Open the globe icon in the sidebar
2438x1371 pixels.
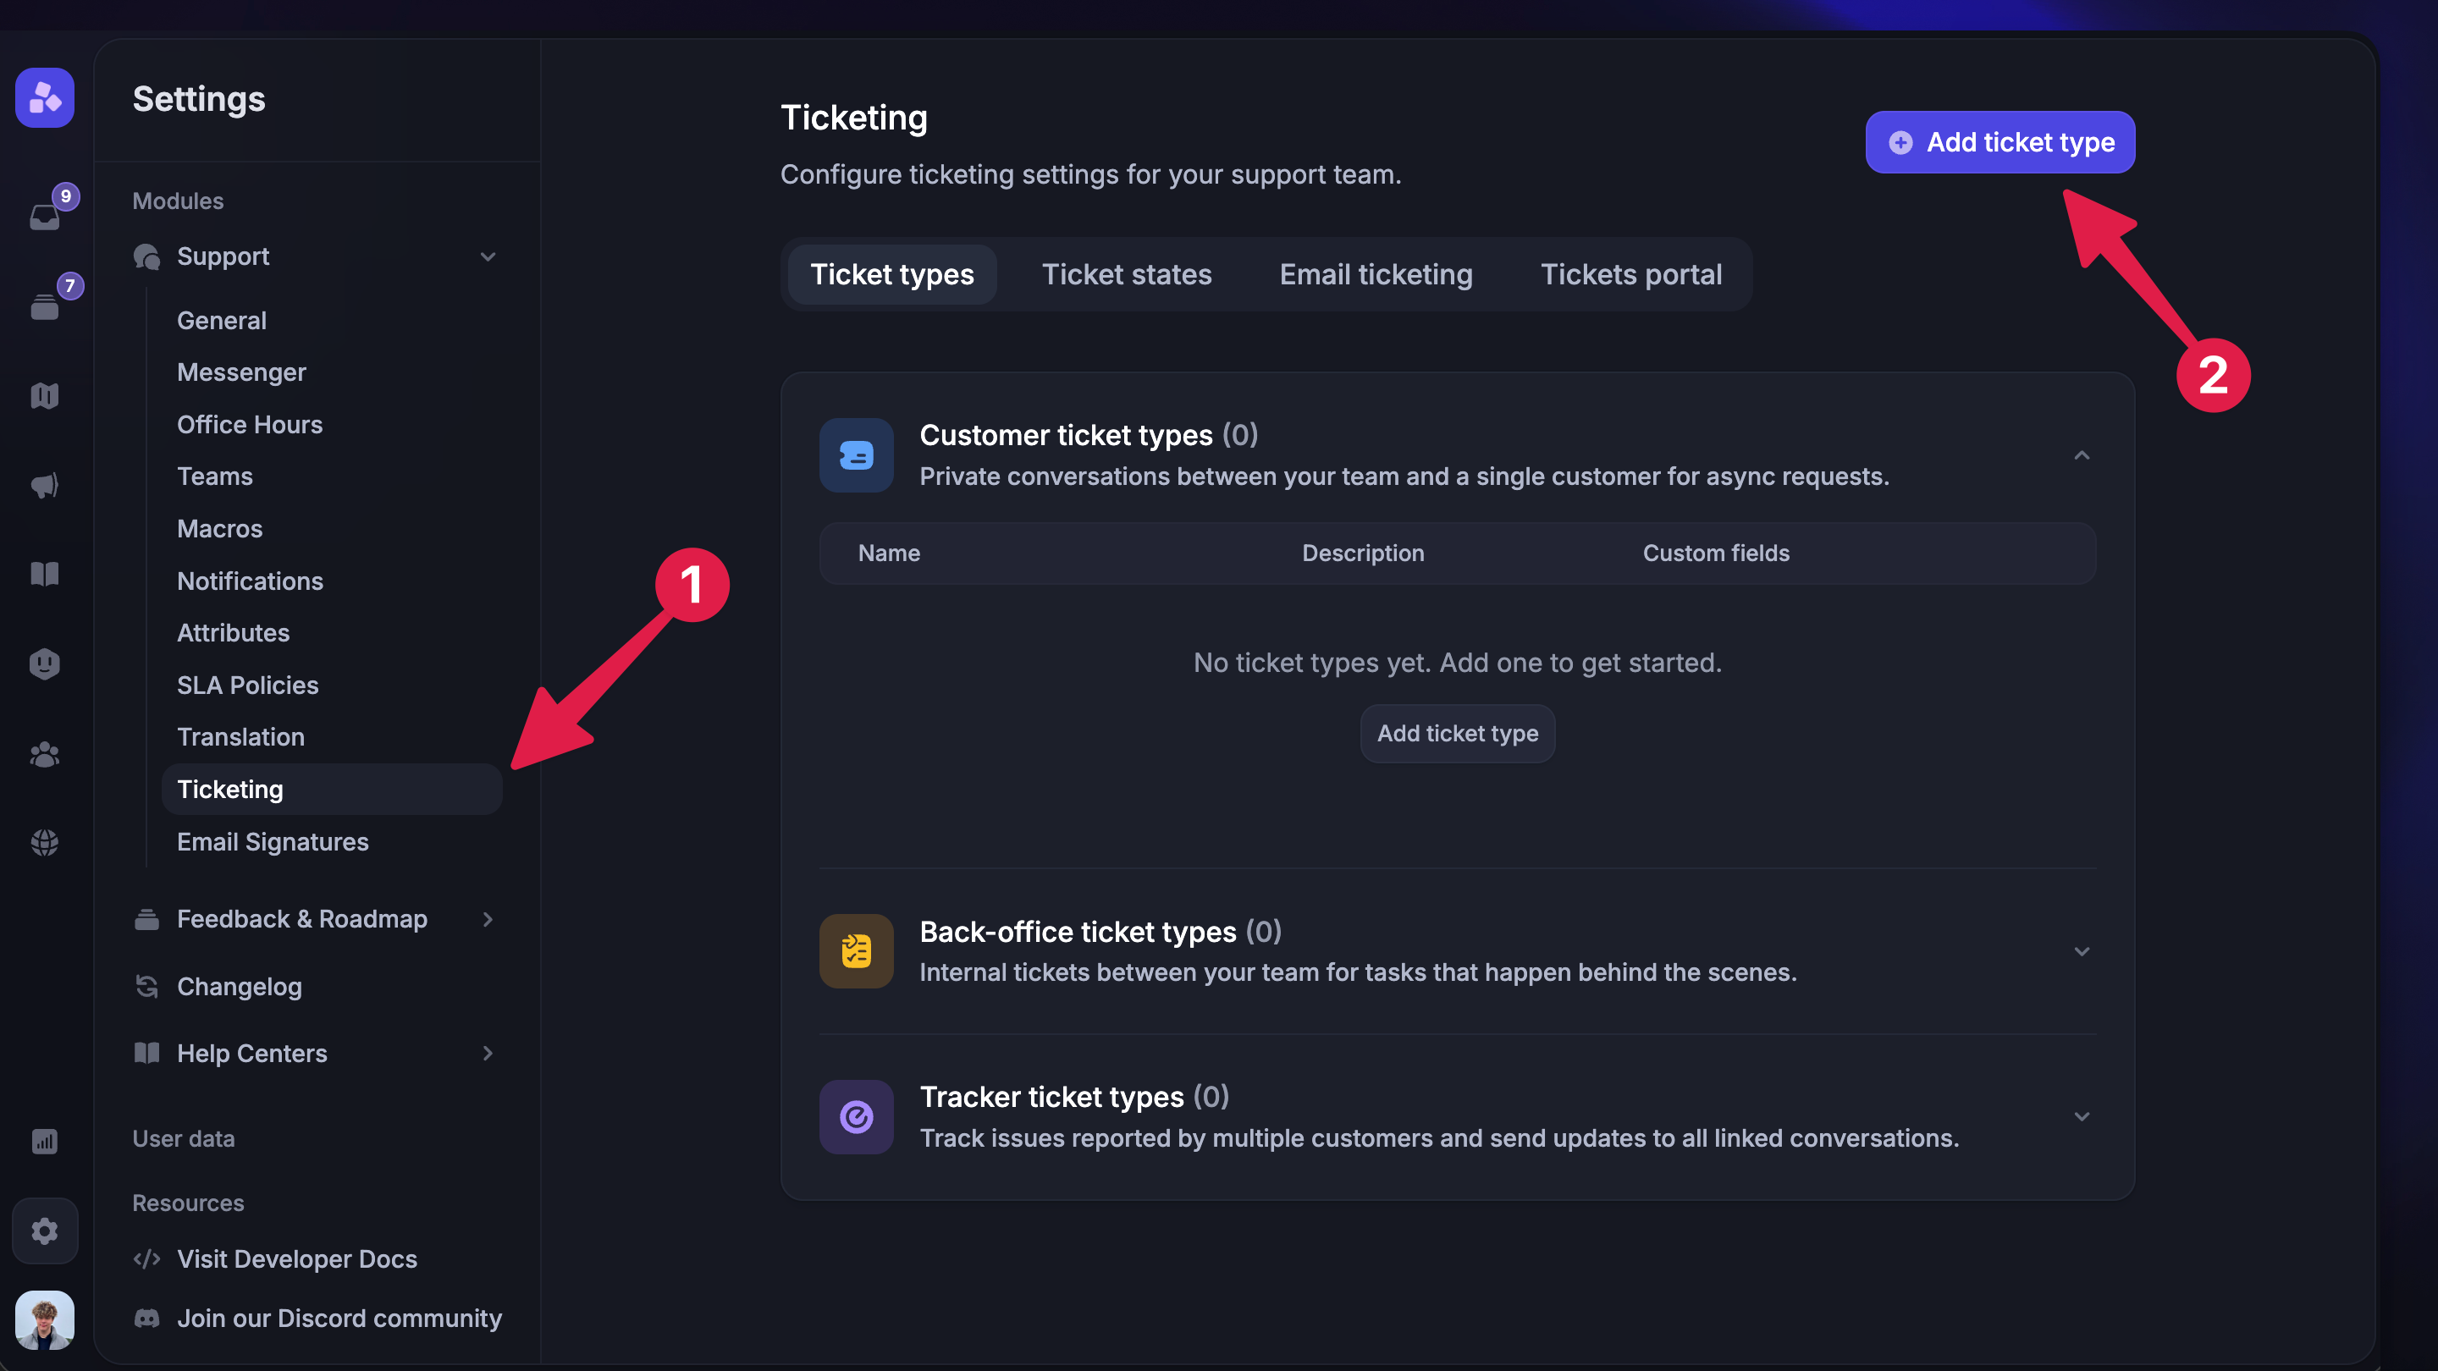[45, 842]
